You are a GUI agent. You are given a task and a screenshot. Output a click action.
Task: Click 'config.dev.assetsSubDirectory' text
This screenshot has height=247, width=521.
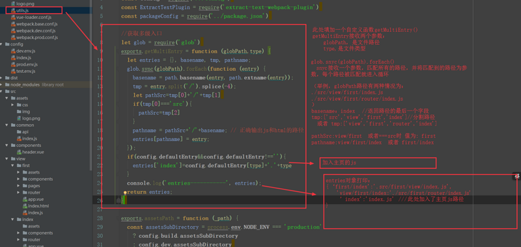(x=185, y=244)
